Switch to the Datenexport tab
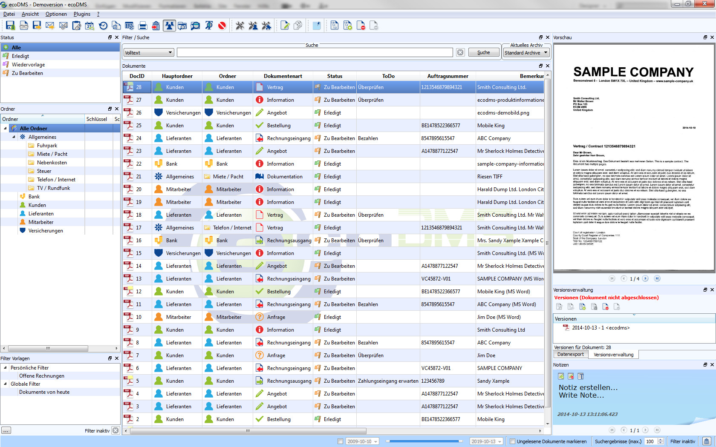The width and height of the screenshot is (716, 447). tap(570, 355)
